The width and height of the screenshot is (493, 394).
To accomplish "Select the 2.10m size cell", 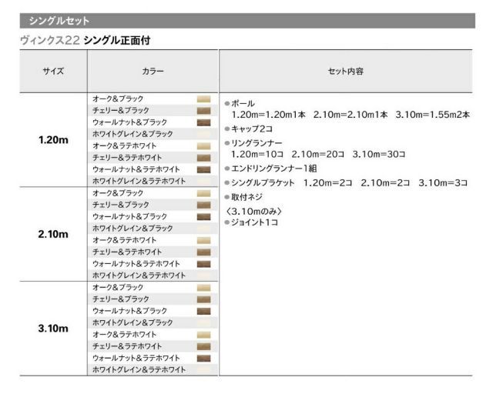I will coord(52,234).
